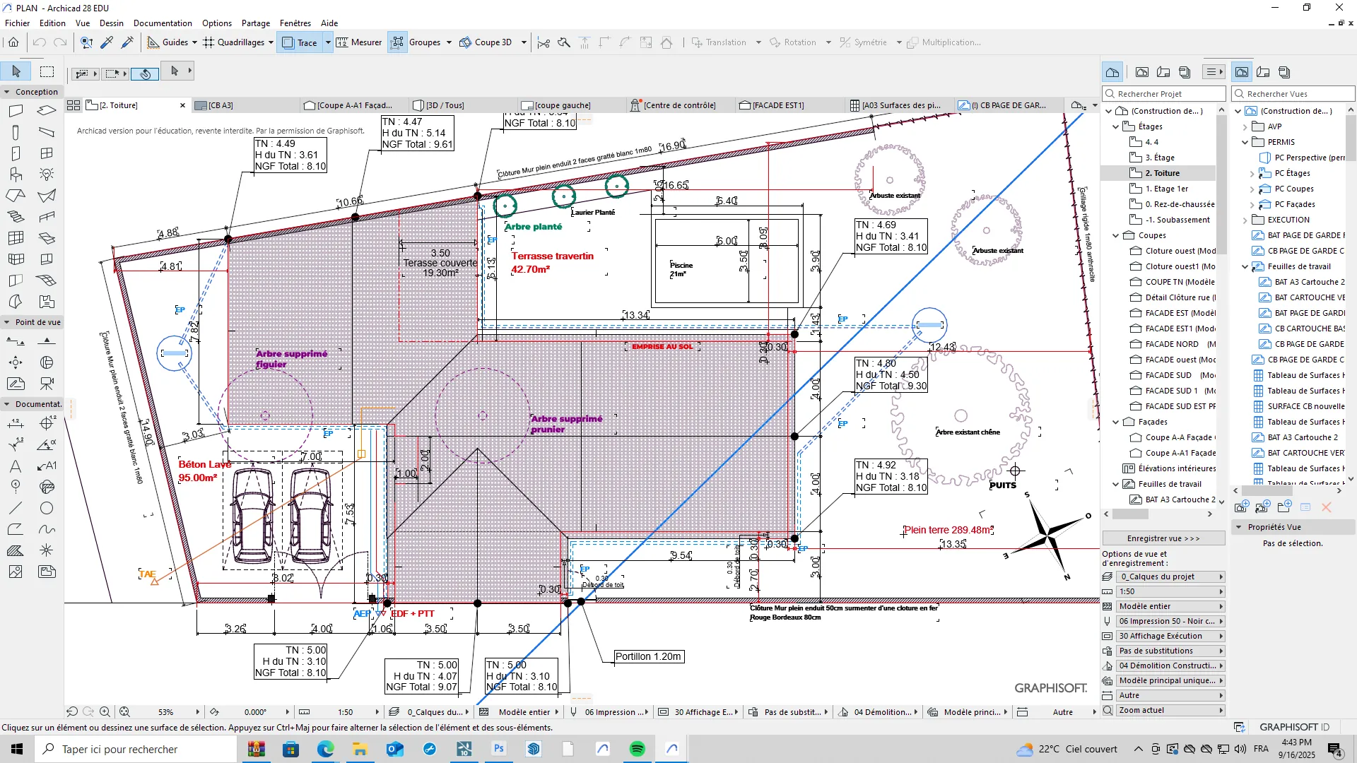This screenshot has width=1357, height=763.
Task: Select the Window tool in the toolbox
Action: click(47, 153)
